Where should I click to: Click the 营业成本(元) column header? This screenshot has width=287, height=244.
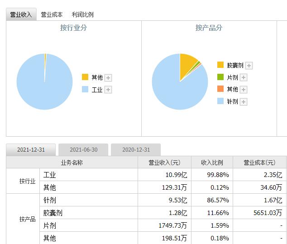point(259,163)
